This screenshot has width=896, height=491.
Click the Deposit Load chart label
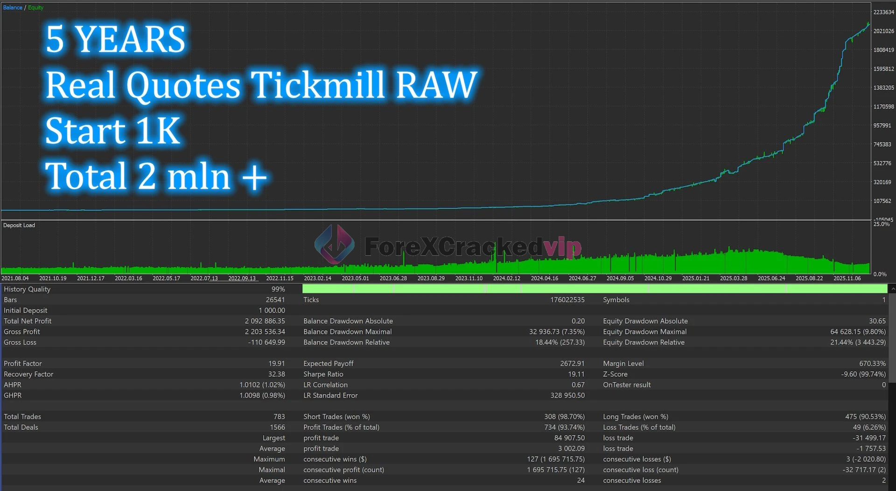tap(19, 225)
